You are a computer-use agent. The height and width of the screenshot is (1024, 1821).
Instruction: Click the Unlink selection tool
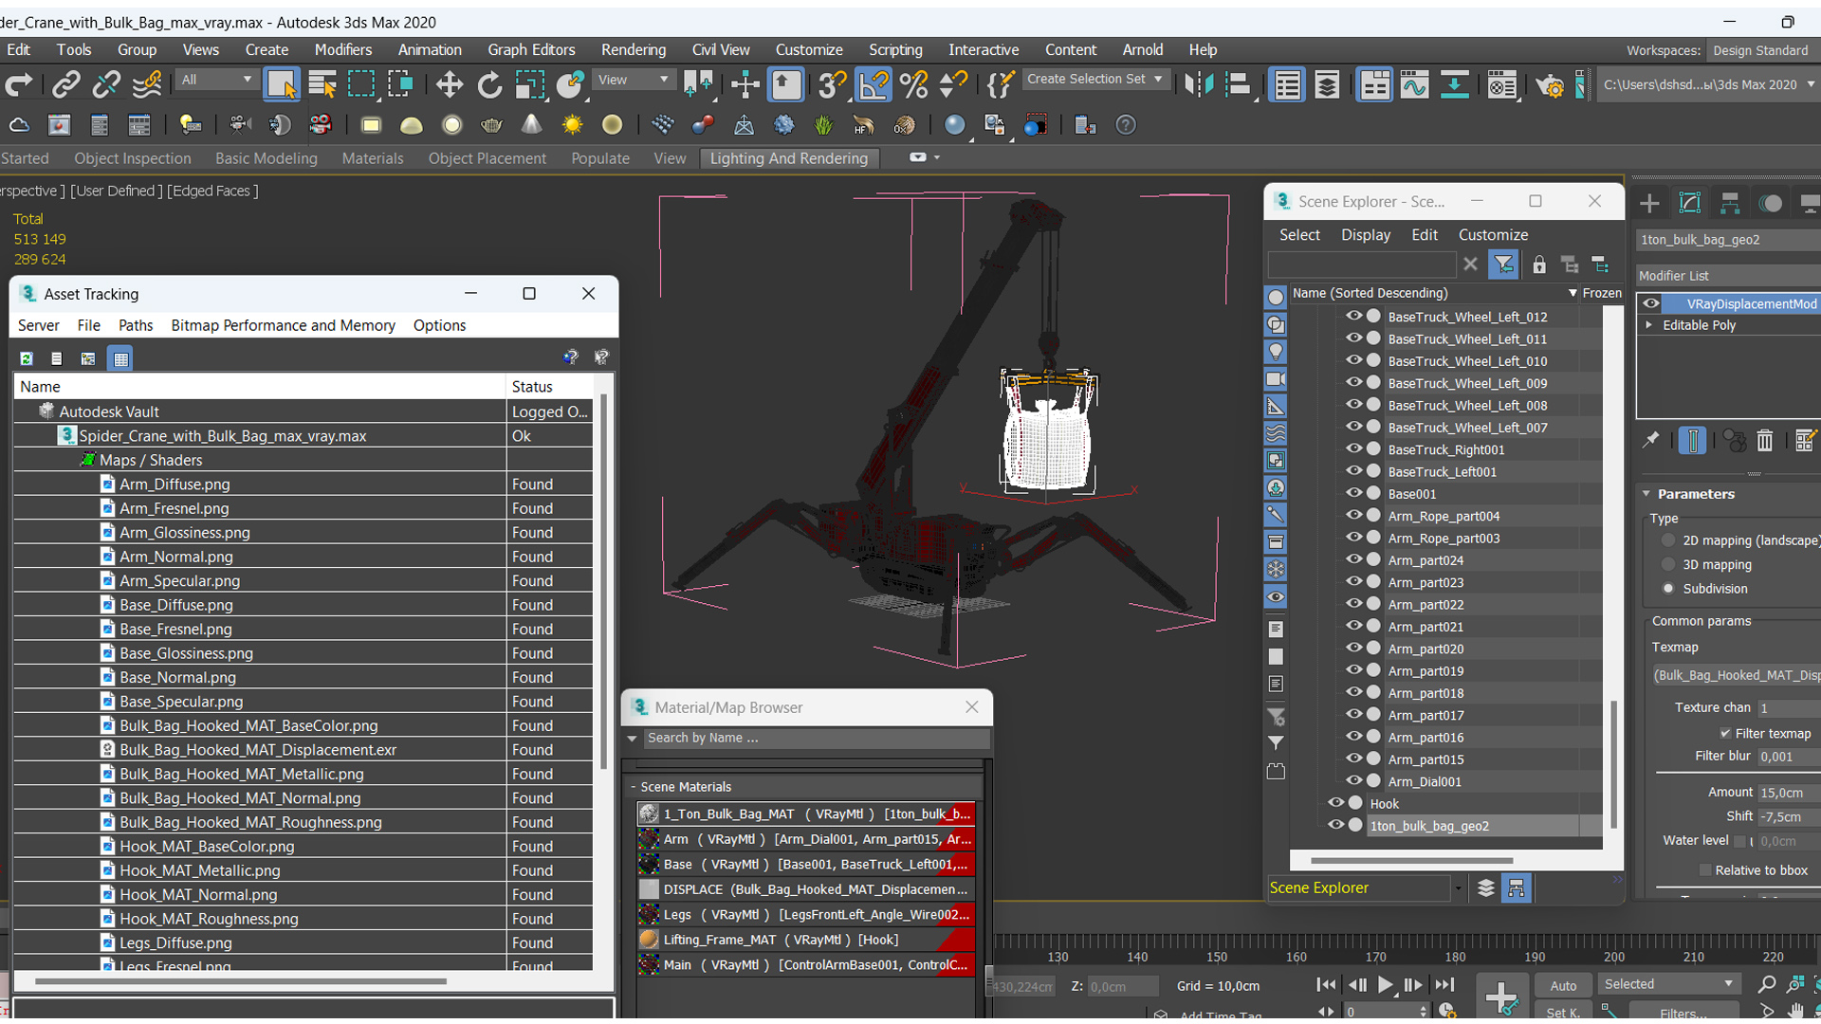coord(105,85)
